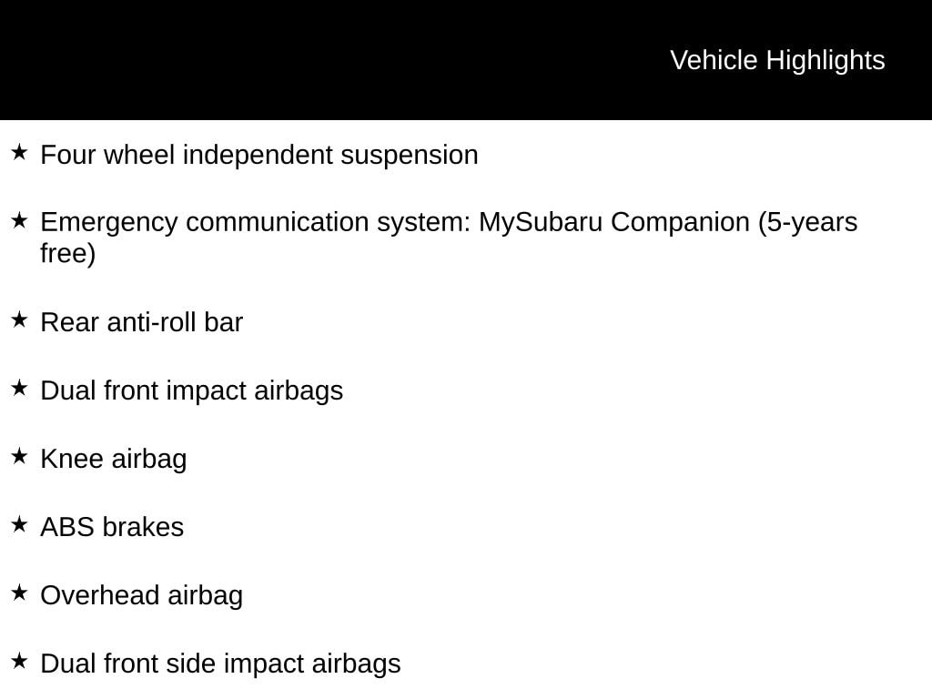The height and width of the screenshot is (699, 932).
Task: Click the Dual front side impact airbags text
Action: coord(220,664)
